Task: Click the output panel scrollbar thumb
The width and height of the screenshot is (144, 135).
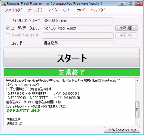Action: (138, 109)
